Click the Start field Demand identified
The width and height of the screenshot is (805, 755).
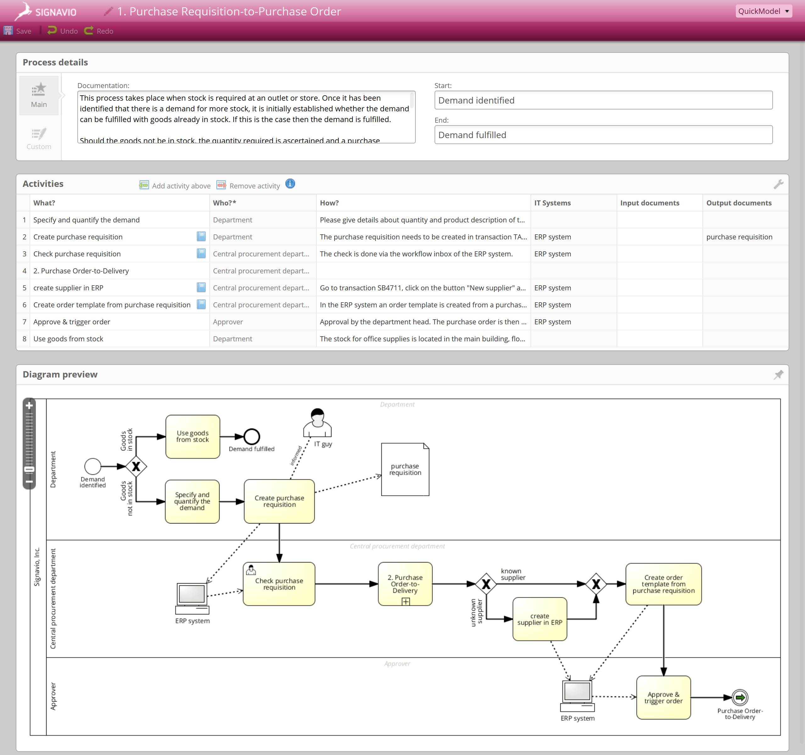point(603,100)
